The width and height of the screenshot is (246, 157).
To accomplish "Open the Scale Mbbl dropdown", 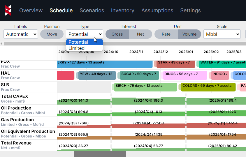I will click(x=222, y=34).
